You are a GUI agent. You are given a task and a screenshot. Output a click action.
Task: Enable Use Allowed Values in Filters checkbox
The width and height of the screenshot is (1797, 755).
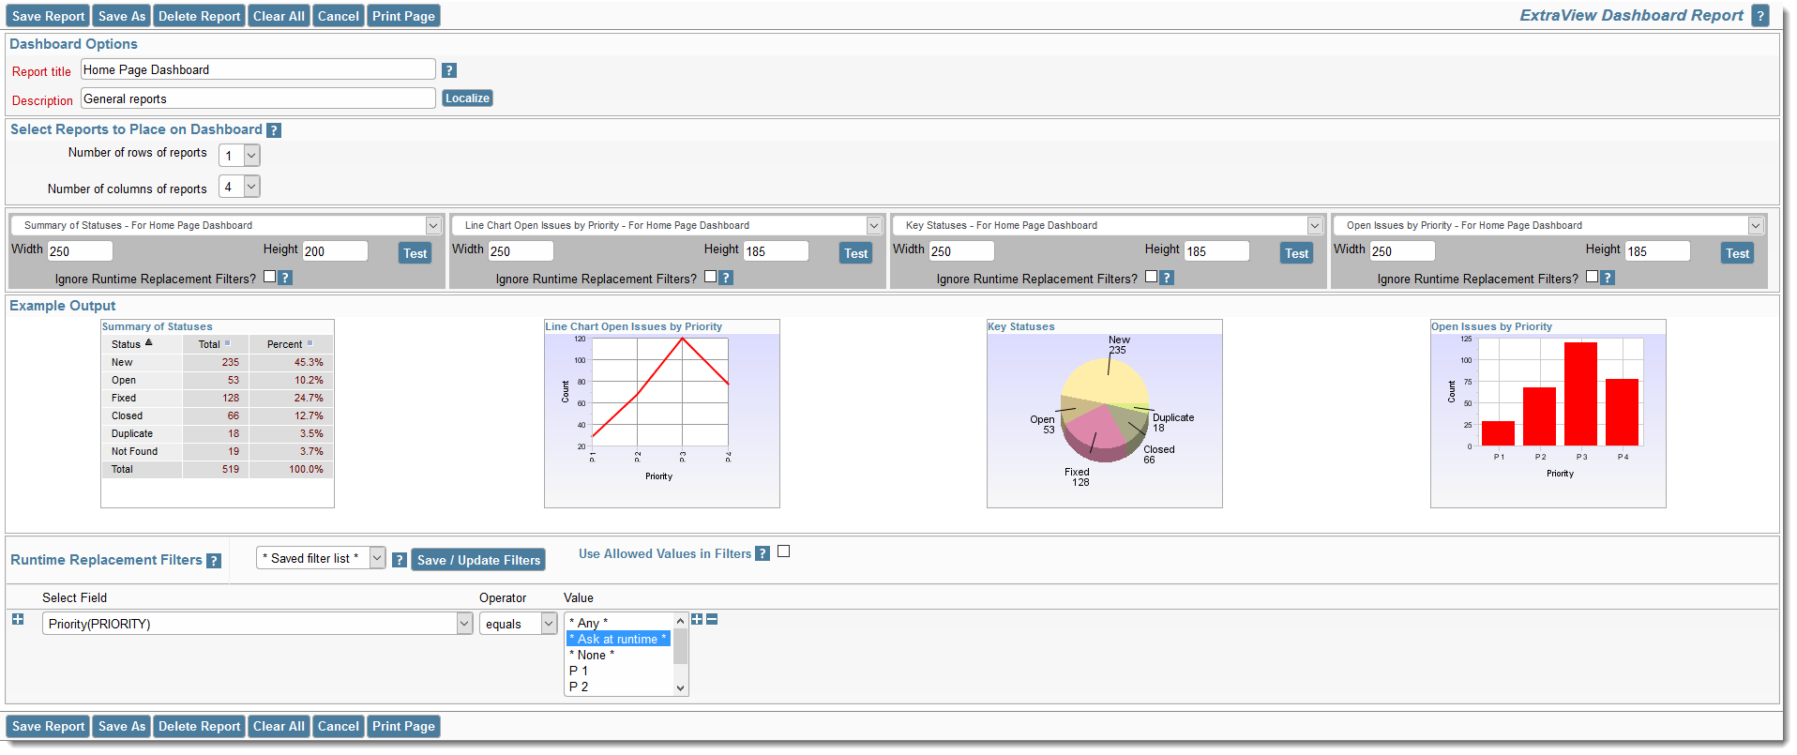click(x=784, y=551)
